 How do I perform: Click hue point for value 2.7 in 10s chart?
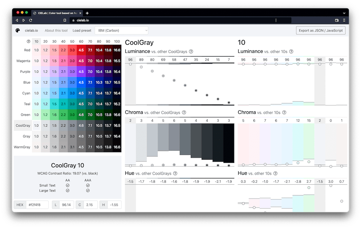pyautogui.click(x=309, y=187)
